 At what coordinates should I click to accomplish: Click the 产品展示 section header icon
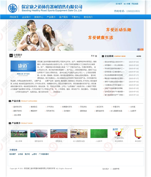(10, 123)
